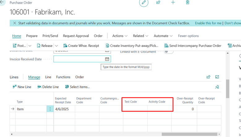
Task: Dismiss the validation notification with X
Action: pyautogui.click(x=15, y=23)
